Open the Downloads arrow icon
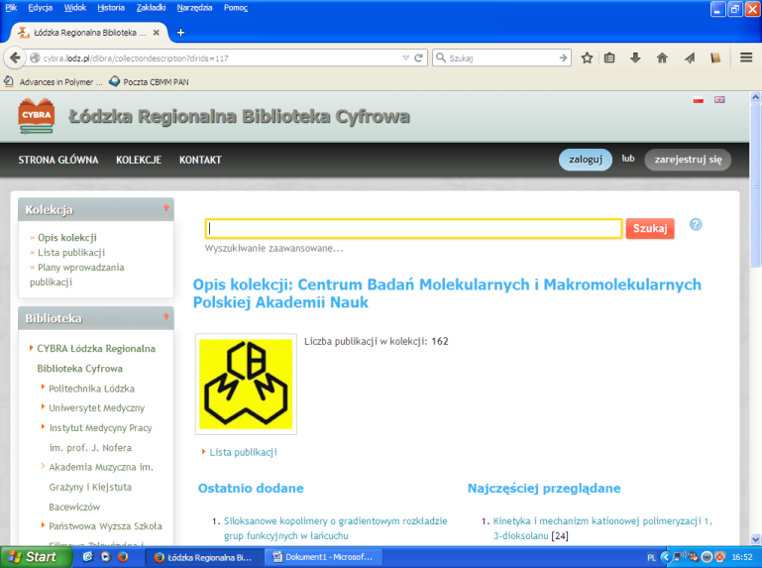 pyautogui.click(x=635, y=57)
